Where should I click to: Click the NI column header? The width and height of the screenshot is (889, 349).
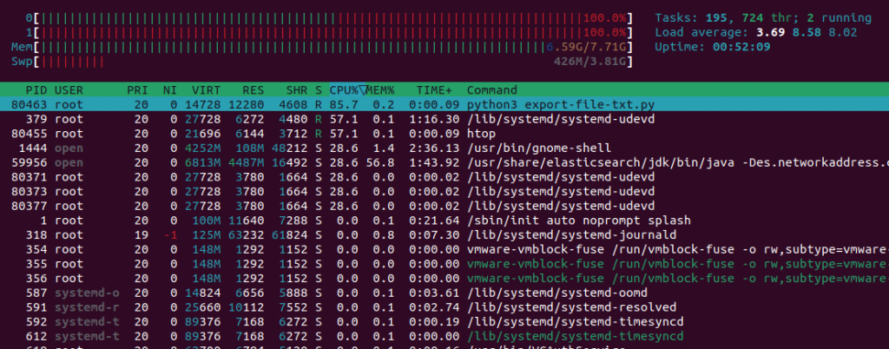click(x=169, y=90)
